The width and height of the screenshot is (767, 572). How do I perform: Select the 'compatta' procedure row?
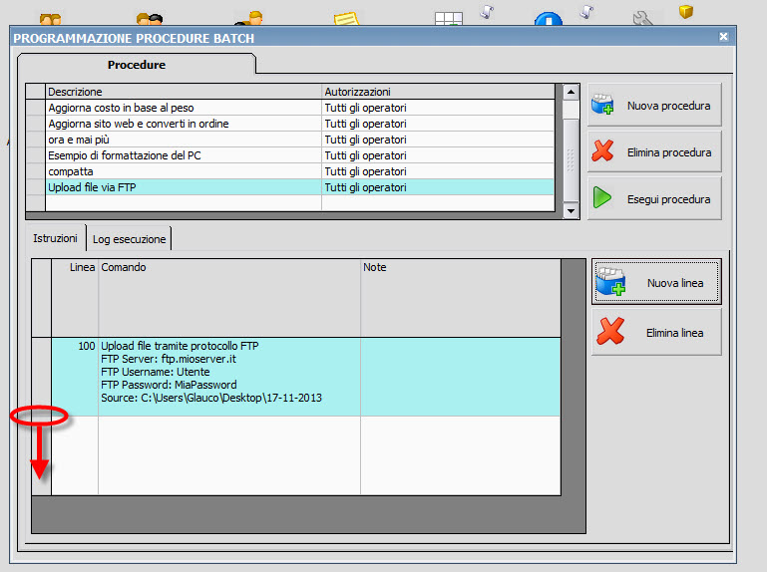(x=183, y=171)
